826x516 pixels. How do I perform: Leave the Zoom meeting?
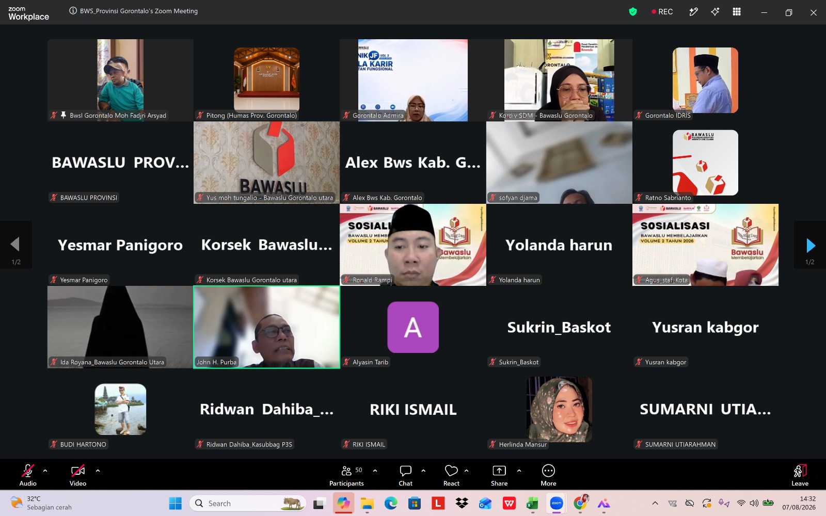click(800, 474)
